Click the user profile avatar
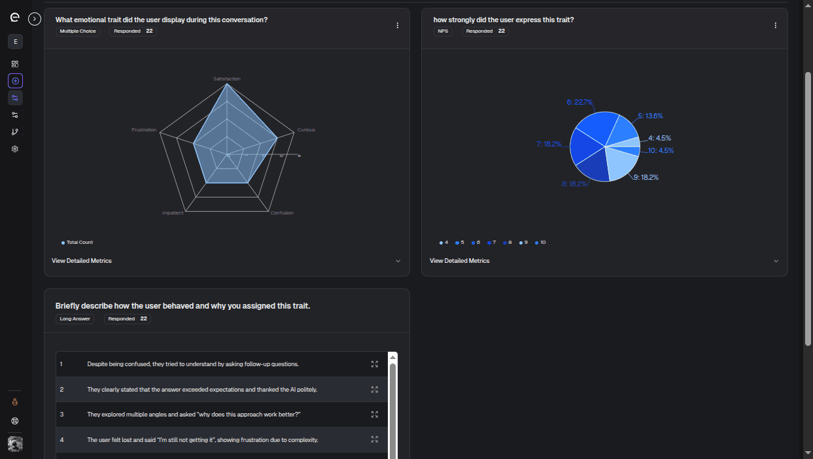The image size is (813, 459). point(15,444)
